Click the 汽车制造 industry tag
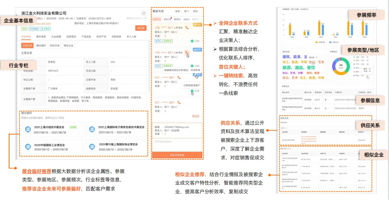This screenshot has height=200, width=389. tap(34, 29)
